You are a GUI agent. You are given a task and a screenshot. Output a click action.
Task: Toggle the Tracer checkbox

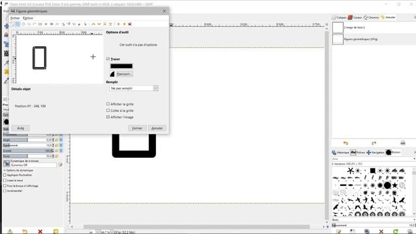(x=108, y=59)
